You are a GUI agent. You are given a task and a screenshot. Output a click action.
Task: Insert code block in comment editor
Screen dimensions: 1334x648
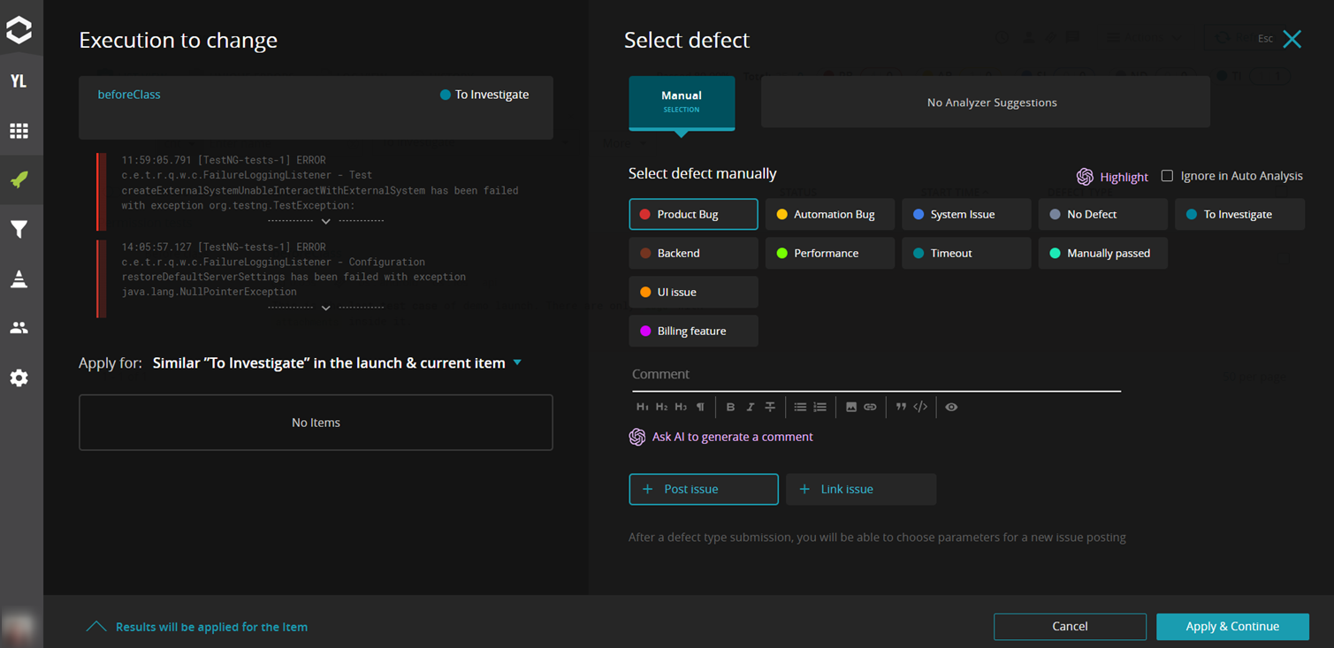[920, 407]
